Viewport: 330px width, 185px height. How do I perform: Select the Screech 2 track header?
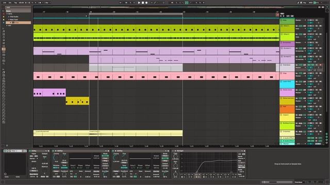click(287, 60)
